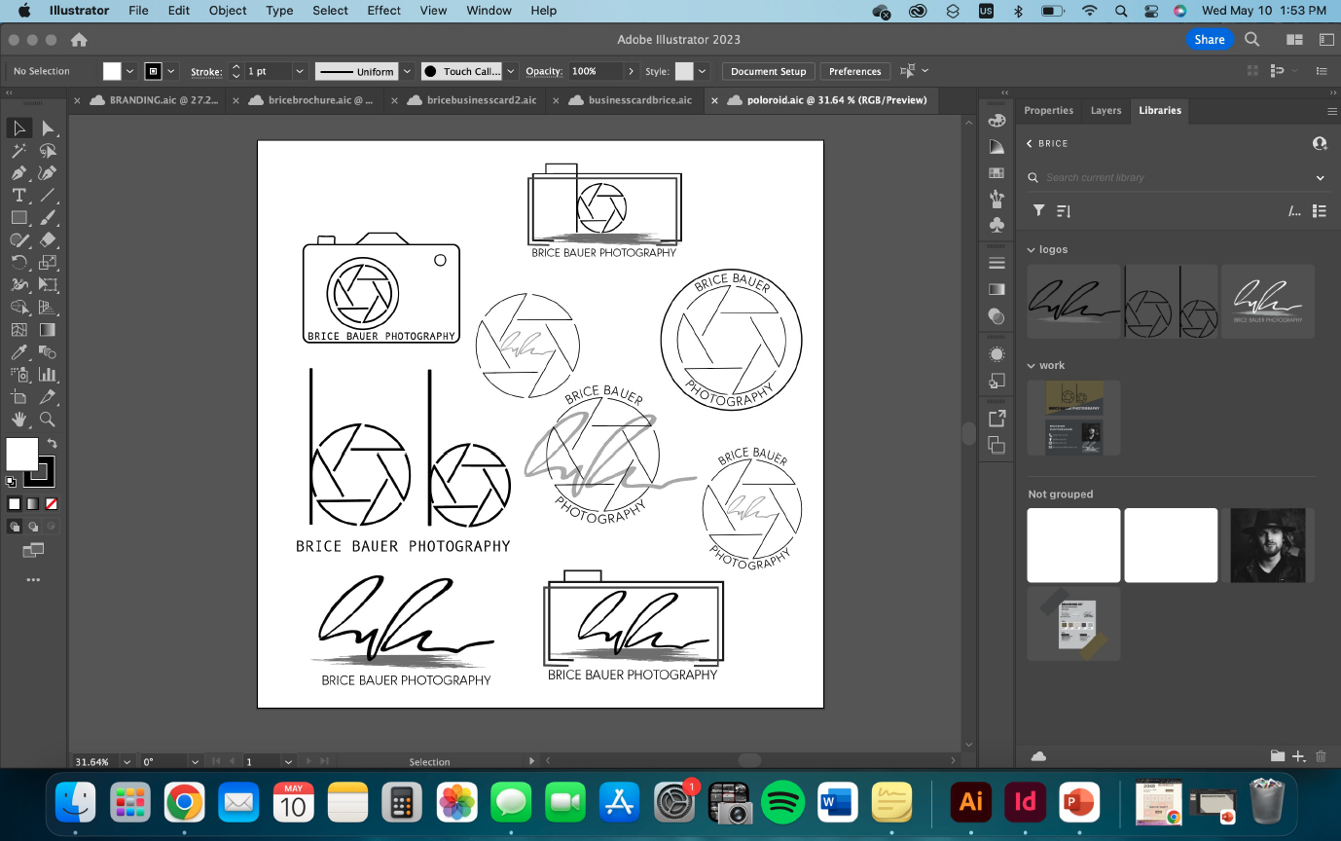Go back from BRICE library
This screenshot has height=841, width=1341.
click(1030, 144)
